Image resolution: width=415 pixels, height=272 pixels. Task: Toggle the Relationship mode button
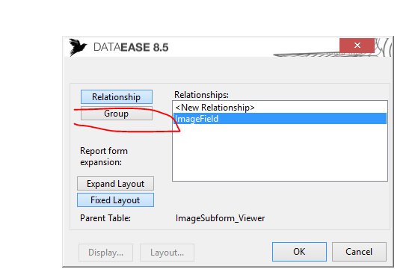click(x=117, y=97)
